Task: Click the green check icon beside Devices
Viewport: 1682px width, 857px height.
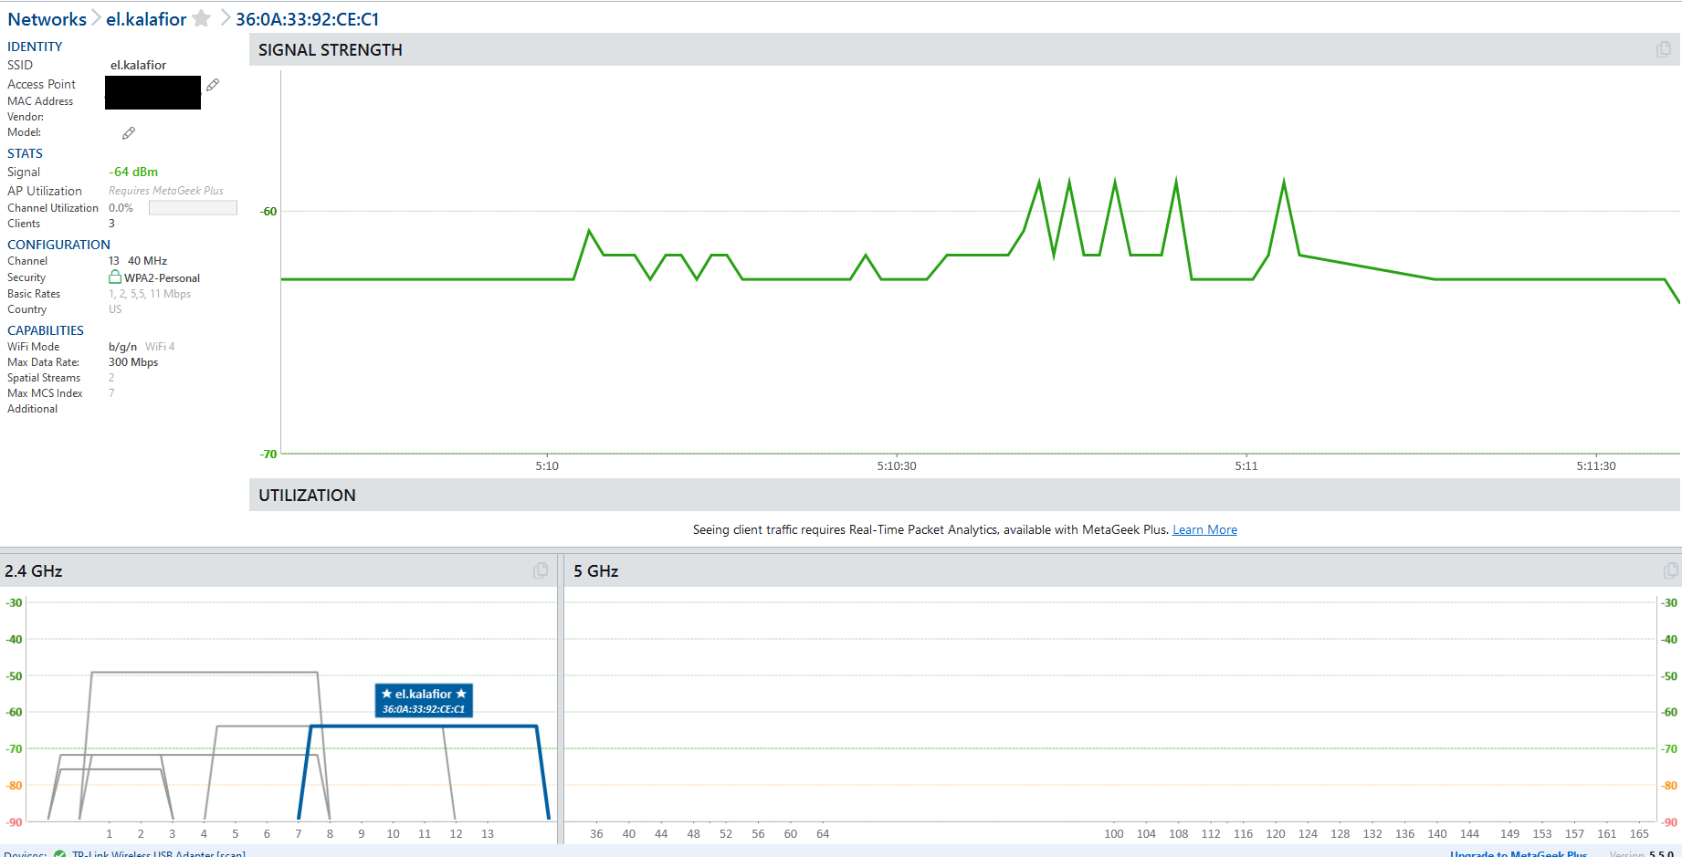Action: (59, 854)
